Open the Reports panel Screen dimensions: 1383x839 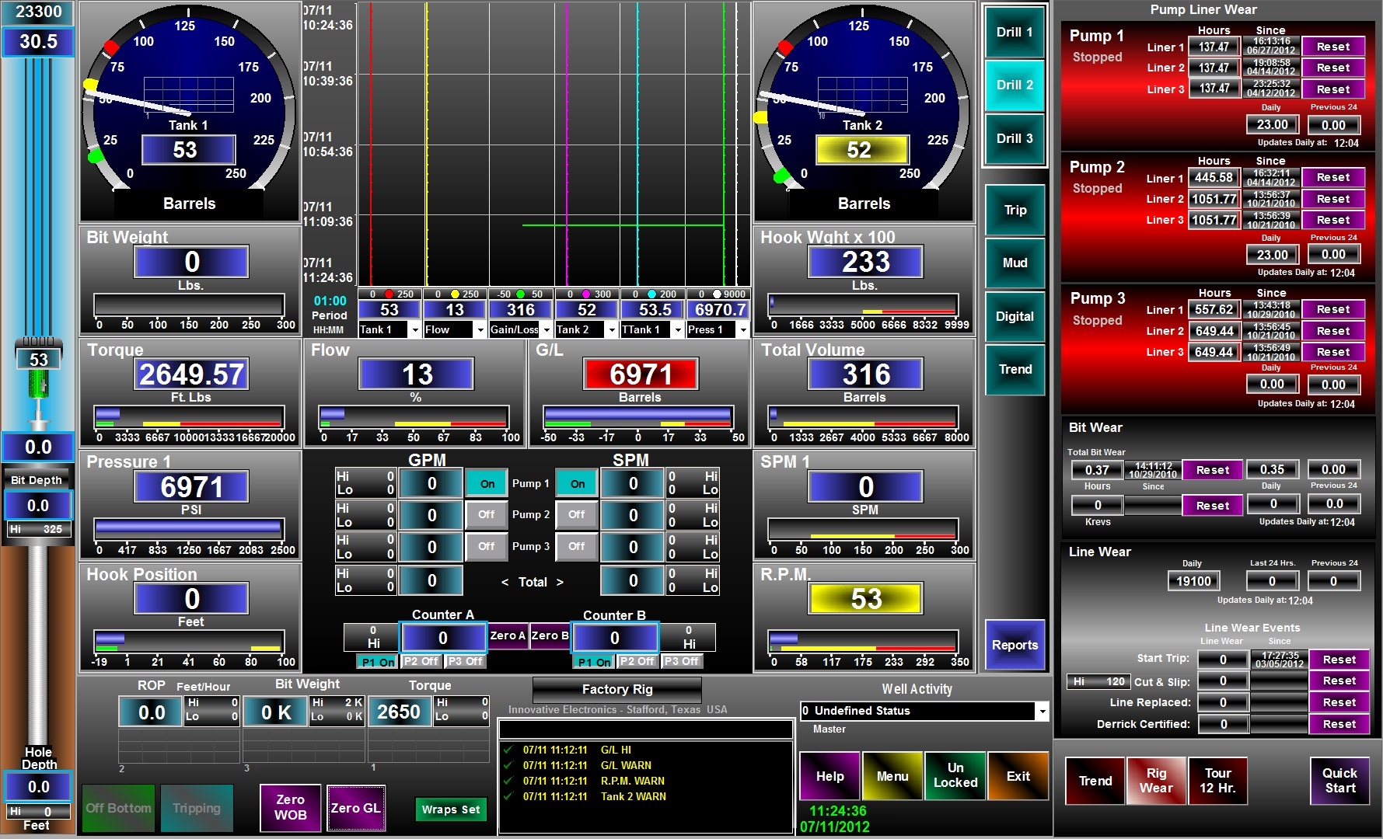tap(1015, 645)
